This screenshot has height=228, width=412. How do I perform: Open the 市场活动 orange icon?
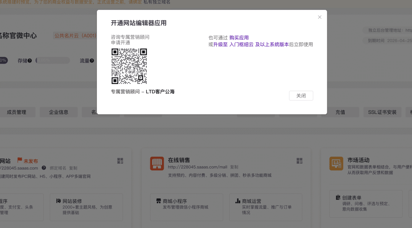click(x=336, y=164)
